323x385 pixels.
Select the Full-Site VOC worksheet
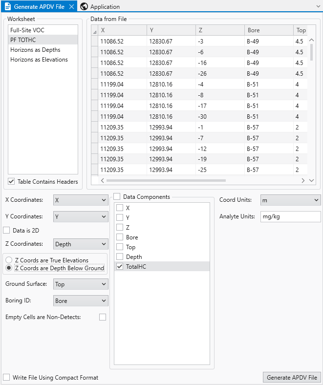tap(27, 30)
